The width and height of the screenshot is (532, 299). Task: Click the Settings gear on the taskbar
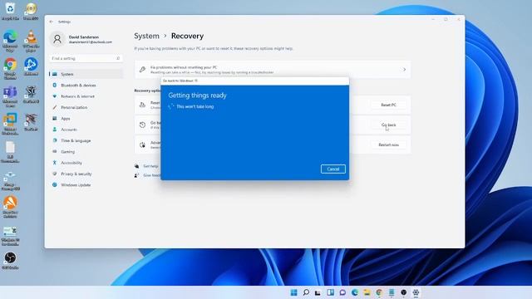416,292
